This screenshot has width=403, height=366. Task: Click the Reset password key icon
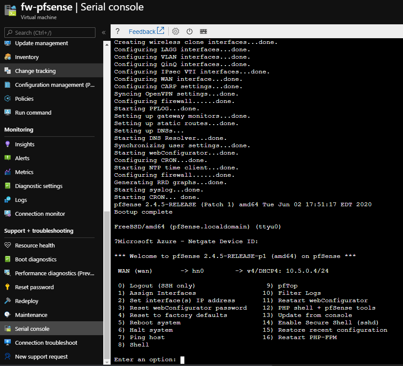(x=7, y=287)
